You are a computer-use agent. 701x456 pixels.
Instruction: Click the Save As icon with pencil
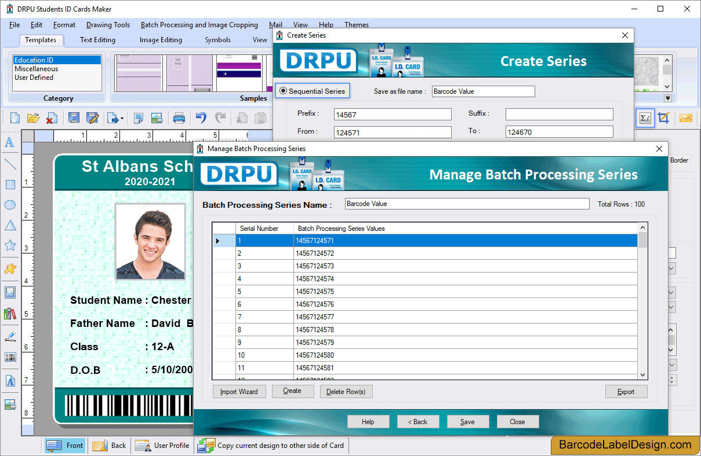tap(92, 118)
